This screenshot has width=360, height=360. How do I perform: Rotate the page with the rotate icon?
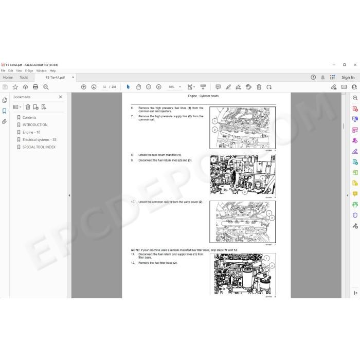coord(269,87)
